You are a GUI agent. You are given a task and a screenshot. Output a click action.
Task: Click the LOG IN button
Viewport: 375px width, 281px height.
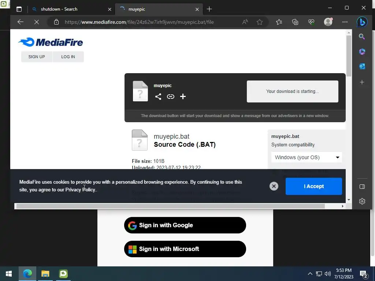point(68,57)
